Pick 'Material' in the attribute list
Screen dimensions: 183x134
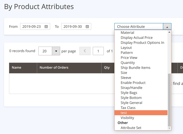tap(127, 33)
